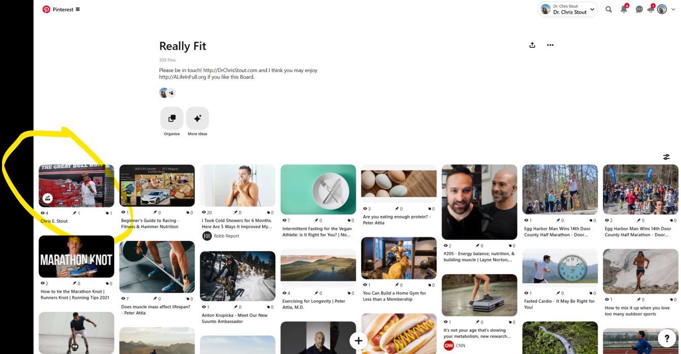681x354 pixels.
Task: Open the board options three-dot icon
Action: [x=550, y=45]
